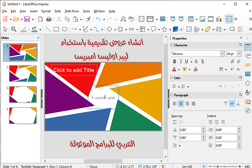The width and height of the screenshot is (252, 168).
Task: Click the Insert Chart icon
Action: coord(219,19)
